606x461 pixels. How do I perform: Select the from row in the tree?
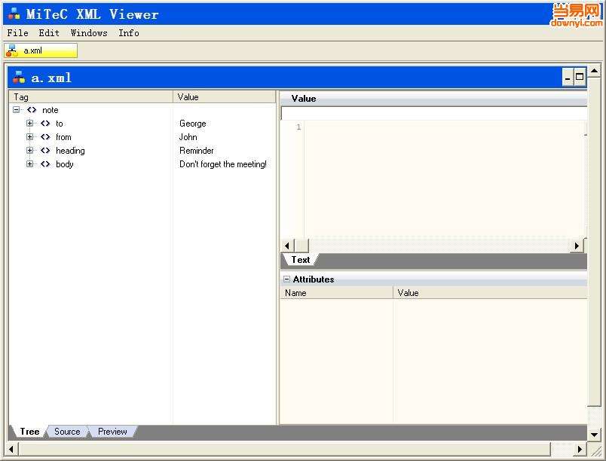coord(142,137)
